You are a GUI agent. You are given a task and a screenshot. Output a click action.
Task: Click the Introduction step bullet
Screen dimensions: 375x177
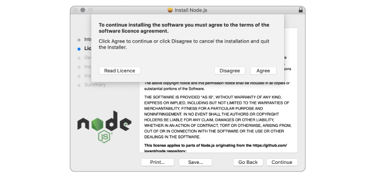[79, 40]
